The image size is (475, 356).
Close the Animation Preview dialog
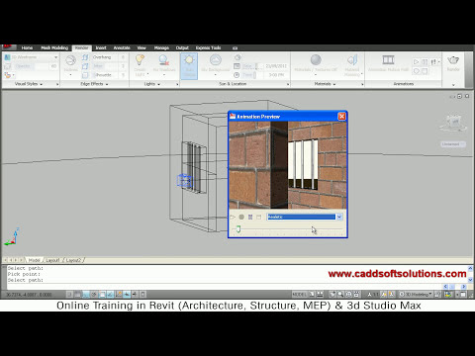(x=341, y=116)
